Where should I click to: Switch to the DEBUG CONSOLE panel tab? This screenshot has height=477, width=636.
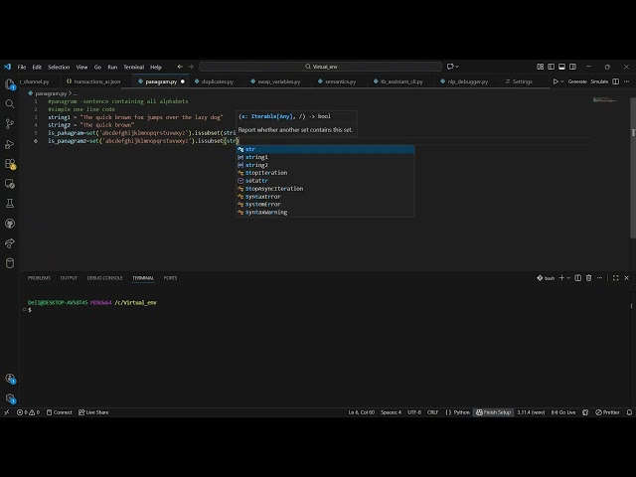104,278
